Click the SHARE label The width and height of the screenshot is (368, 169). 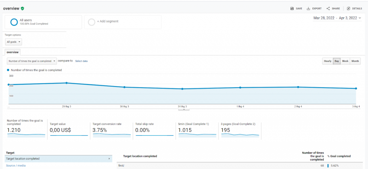pos(336,9)
